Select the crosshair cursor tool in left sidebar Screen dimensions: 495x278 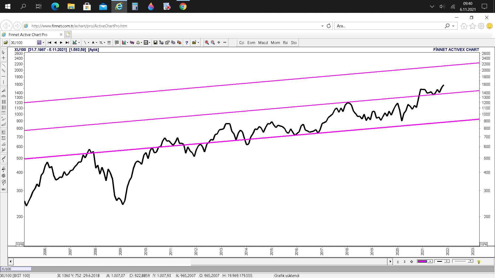pos(4,58)
